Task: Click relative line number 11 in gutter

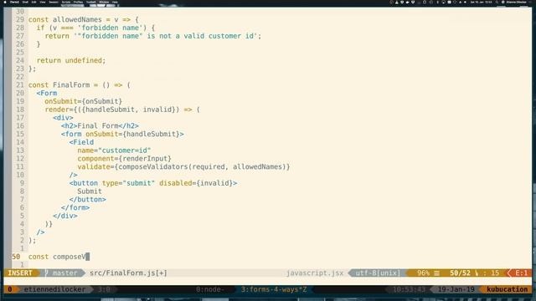Action: 20,167
